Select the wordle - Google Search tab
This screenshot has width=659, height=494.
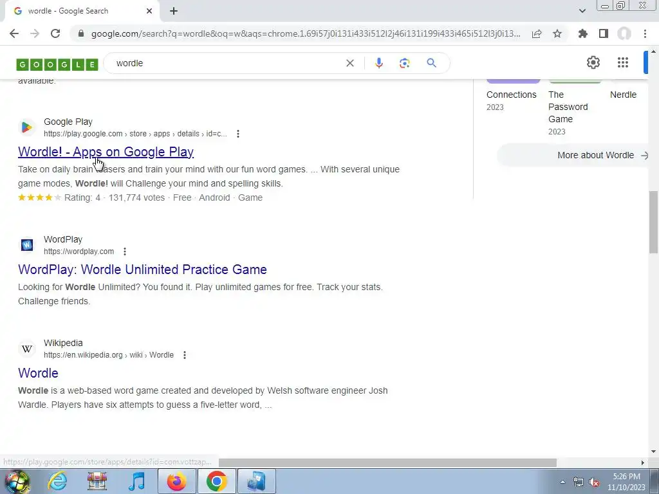pos(82,11)
